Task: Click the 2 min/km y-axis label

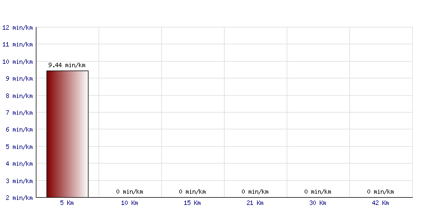Action: [x=19, y=198]
